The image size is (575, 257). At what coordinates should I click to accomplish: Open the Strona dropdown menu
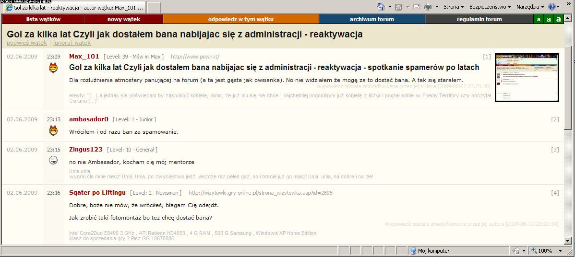tap(454, 7)
